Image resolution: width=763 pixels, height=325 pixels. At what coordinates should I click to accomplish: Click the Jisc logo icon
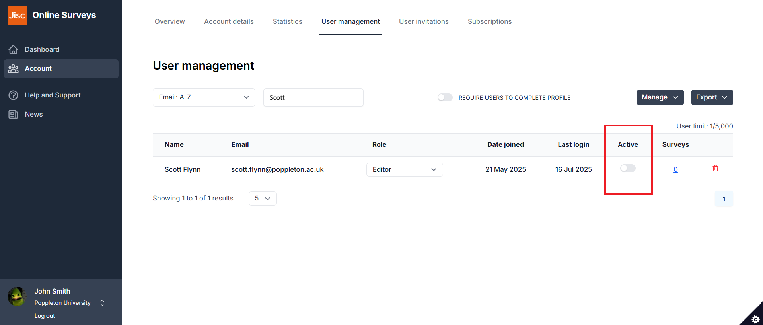[17, 15]
